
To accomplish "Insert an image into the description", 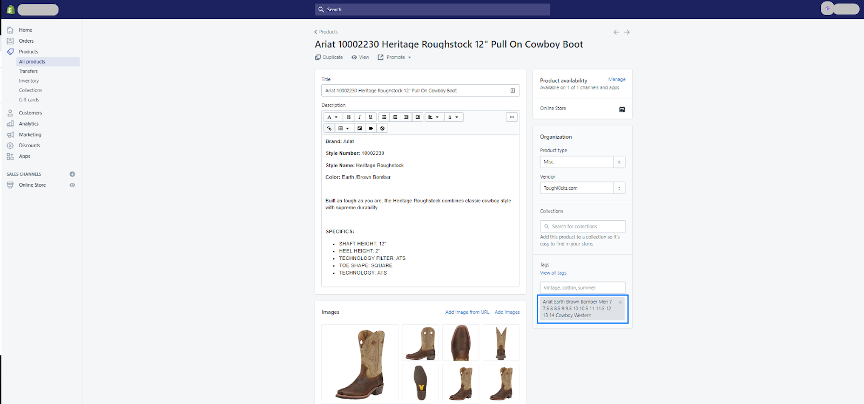I will pyautogui.click(x=360, y=128).
